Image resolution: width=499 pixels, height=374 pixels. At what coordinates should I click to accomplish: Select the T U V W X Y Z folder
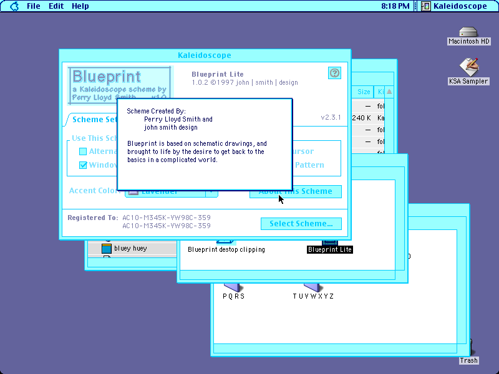(x=313, y=287)
